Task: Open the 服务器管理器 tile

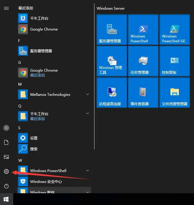Action: (x=112, y=30)
